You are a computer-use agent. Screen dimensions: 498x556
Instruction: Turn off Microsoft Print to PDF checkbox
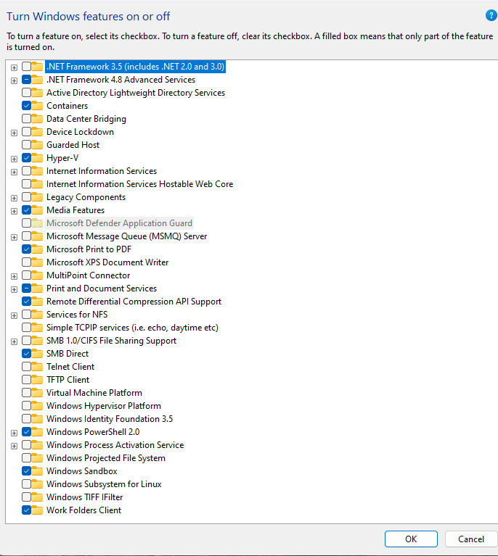tap(26, 249)
